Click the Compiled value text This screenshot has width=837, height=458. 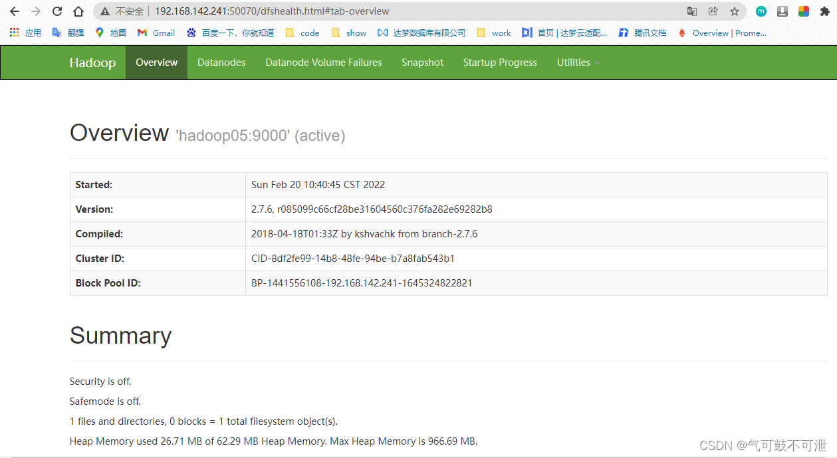coord(364,234)
